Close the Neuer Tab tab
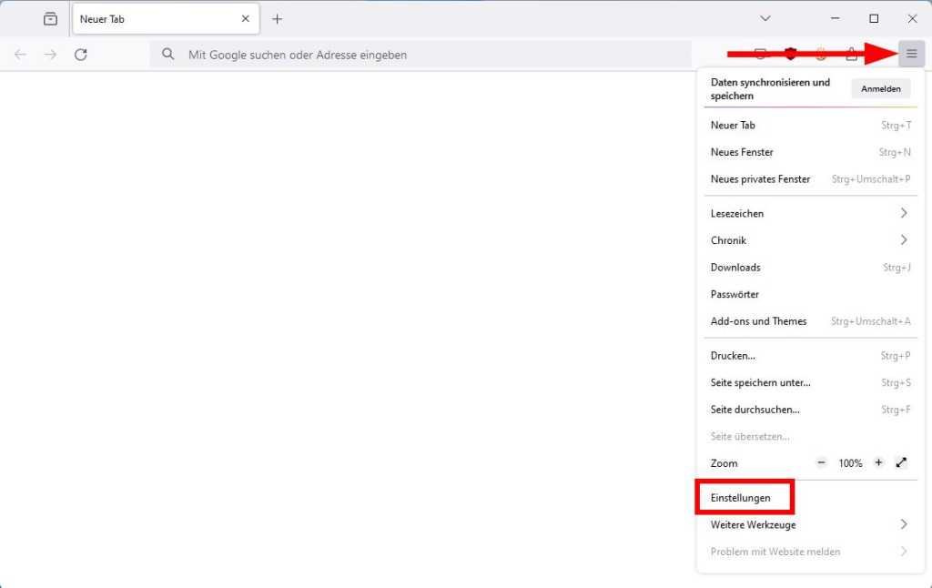 [x=245, y=19]
